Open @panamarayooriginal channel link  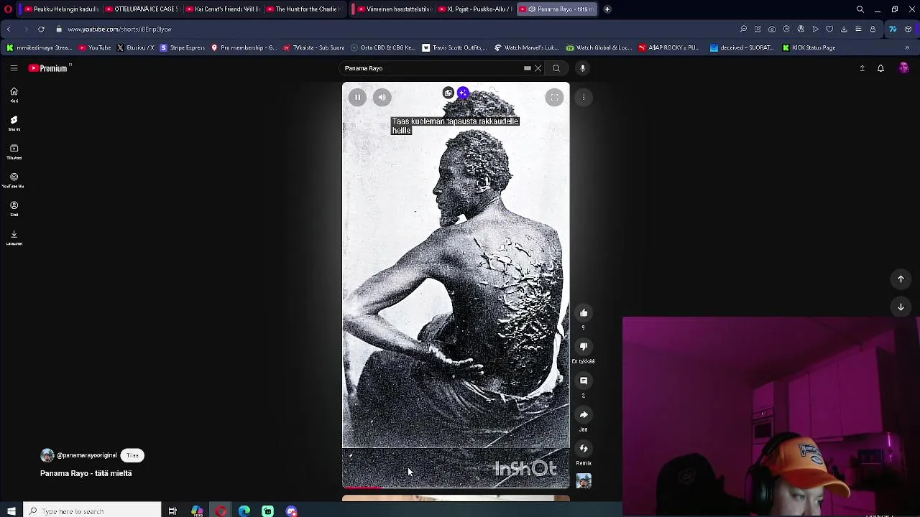click(x=87, y=455)
